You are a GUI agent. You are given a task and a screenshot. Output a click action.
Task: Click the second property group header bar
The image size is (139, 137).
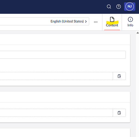65,97
